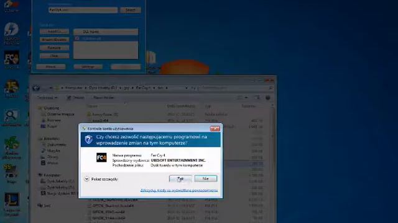Image resolution: width=398 pixels, height=223 pixels.
Task: Click the Add DLL button in injector window
Action: [54, 32]
